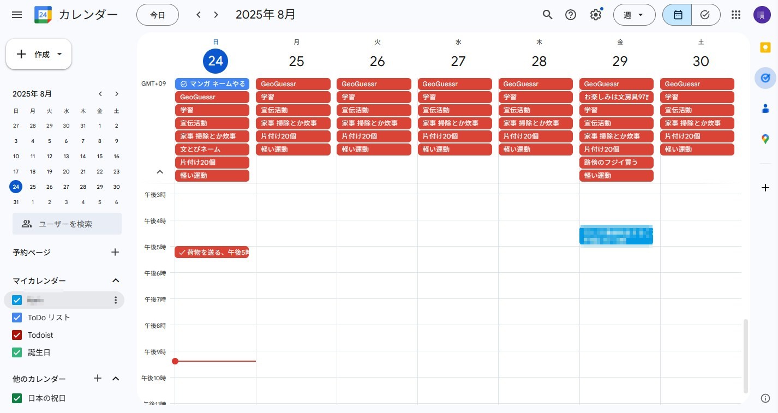This screenshot has height=413, width=778.
Task: Add other calendars plus icon
Action: point(98,378)
